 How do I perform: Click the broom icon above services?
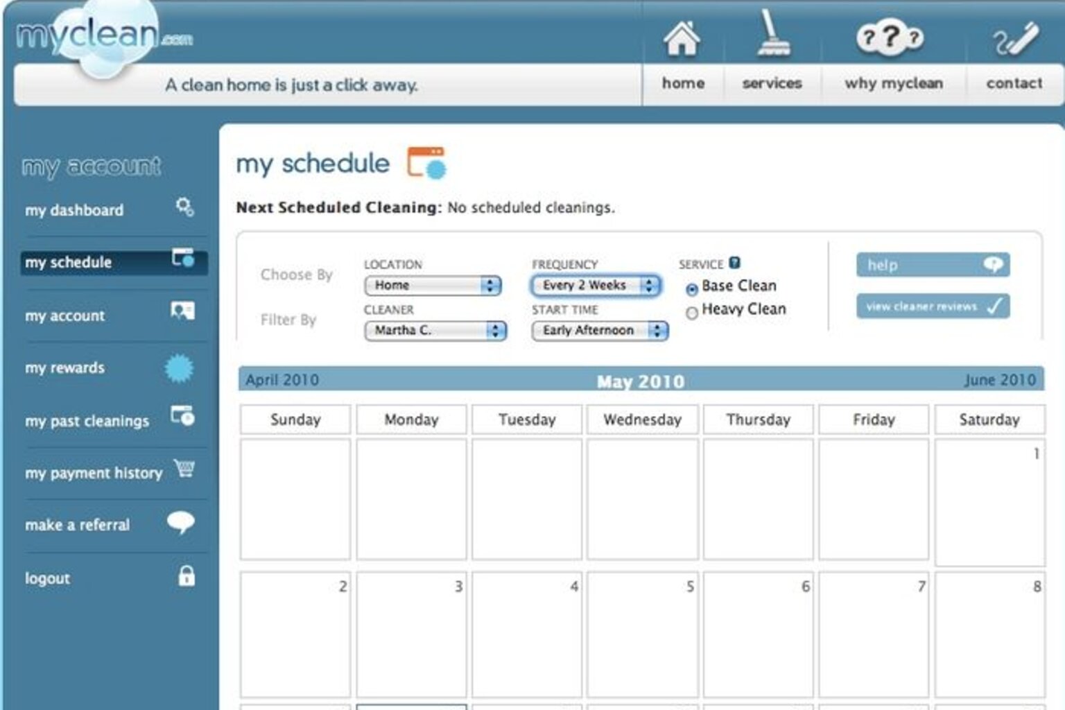coord(770,33)
